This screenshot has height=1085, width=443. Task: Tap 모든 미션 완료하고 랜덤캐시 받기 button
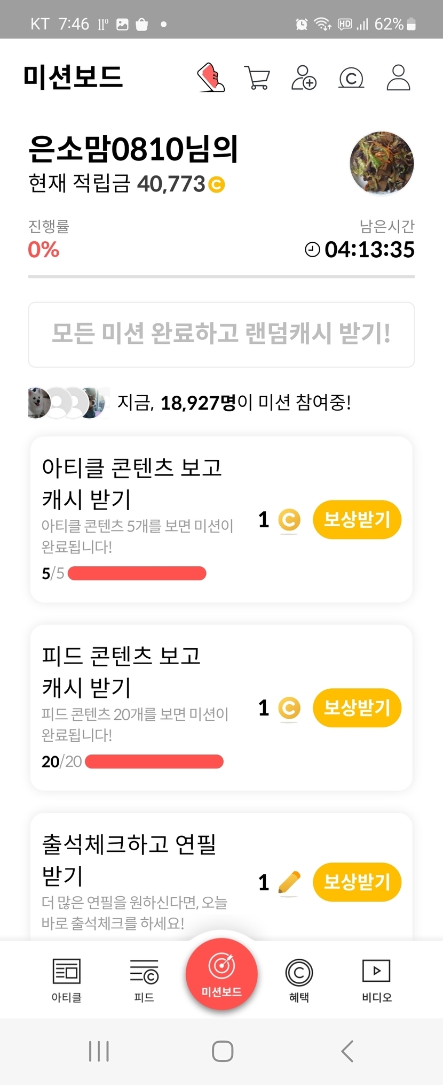(x=222, y=334)
